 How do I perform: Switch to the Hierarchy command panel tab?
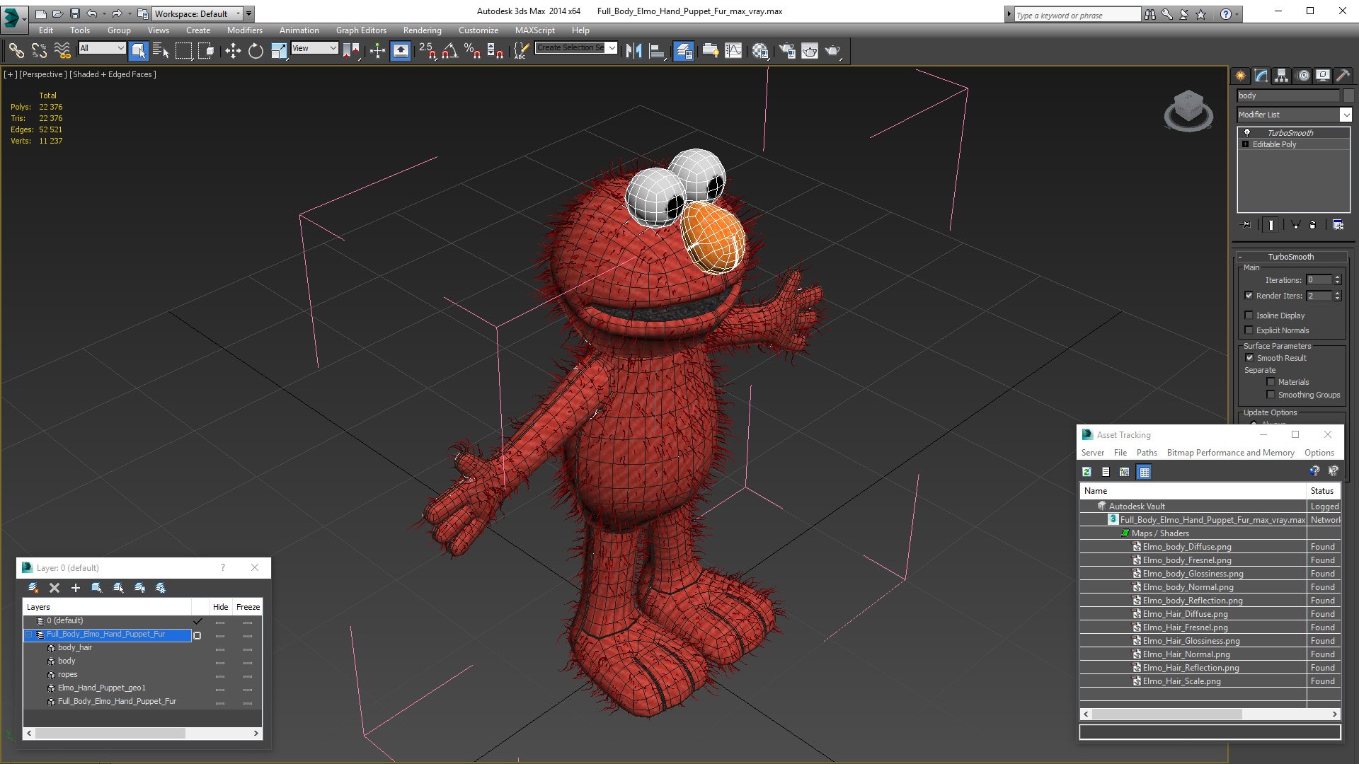click(1281, 76)
